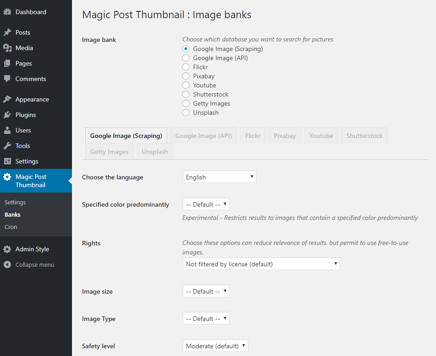Image resolution: width=436 pixels, height=356 pixels.
Task: Expand the Rights license filter dropdown
Action: 261,264
